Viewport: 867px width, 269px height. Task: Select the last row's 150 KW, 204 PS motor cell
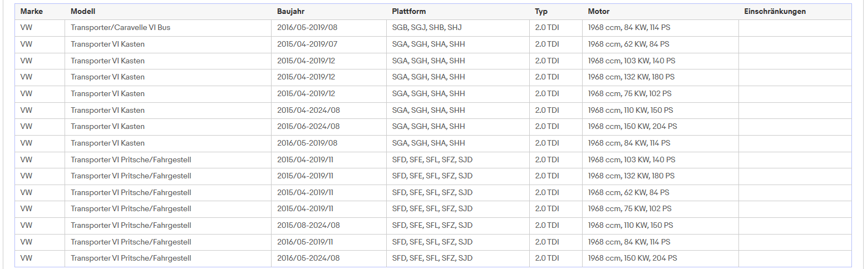click(661, 258)
